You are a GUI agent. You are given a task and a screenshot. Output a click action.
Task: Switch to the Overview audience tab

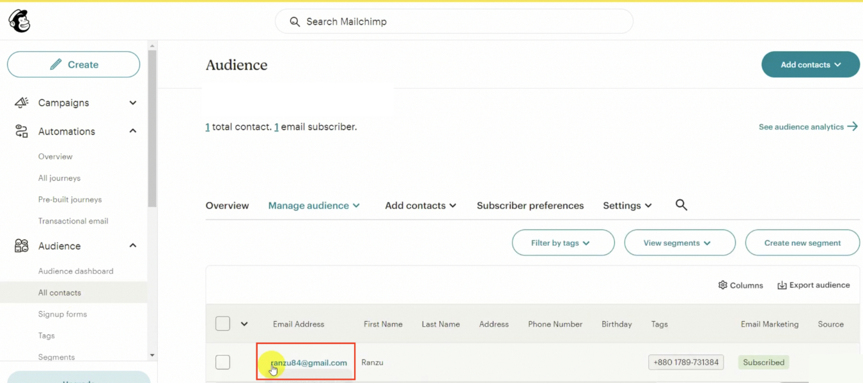(228, 206)
